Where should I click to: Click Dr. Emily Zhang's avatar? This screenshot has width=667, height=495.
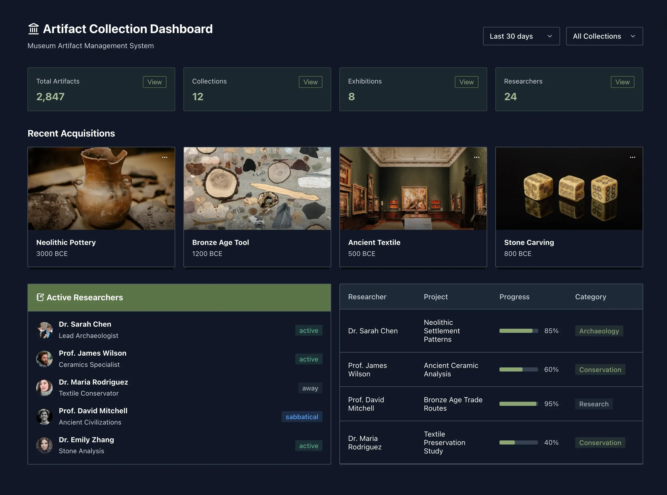[44, 445]
